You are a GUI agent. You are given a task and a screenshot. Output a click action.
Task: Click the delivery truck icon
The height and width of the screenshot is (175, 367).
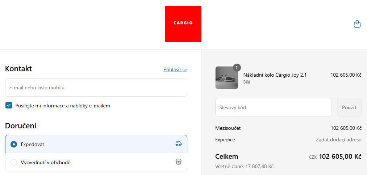point(178,144)
